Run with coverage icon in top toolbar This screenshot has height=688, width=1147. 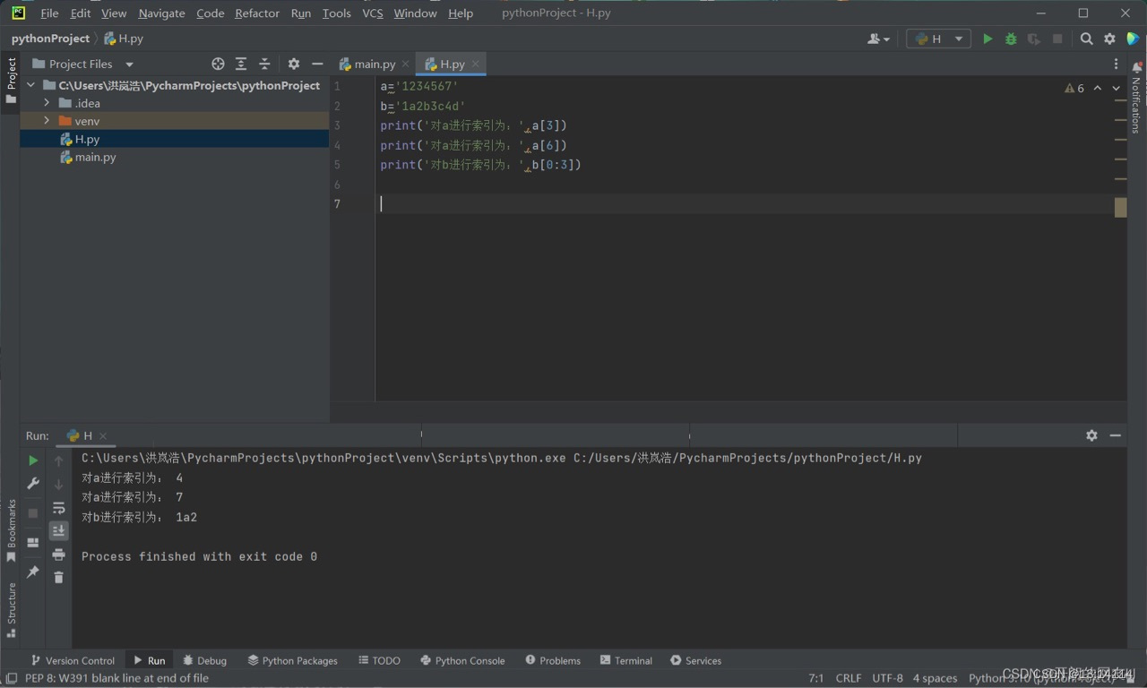[1034, 39]
